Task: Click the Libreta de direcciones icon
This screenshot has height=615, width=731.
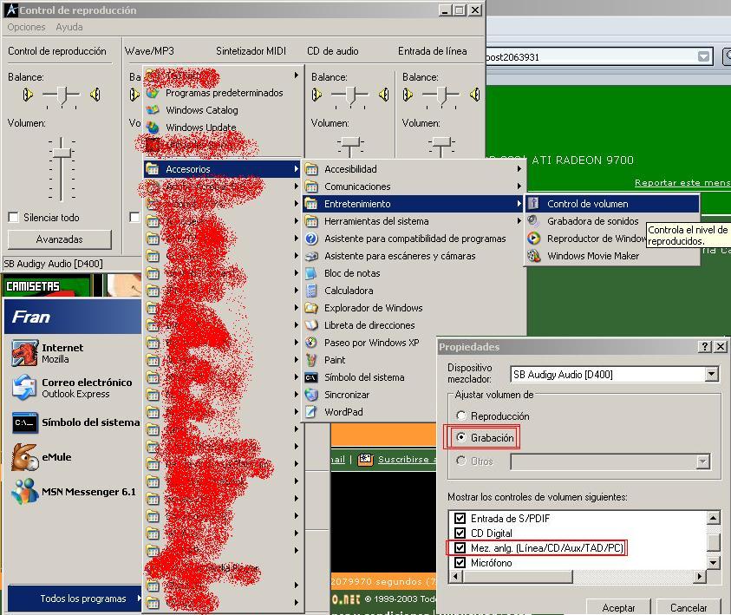Action: pyautogui.click(x=311, y=325)
